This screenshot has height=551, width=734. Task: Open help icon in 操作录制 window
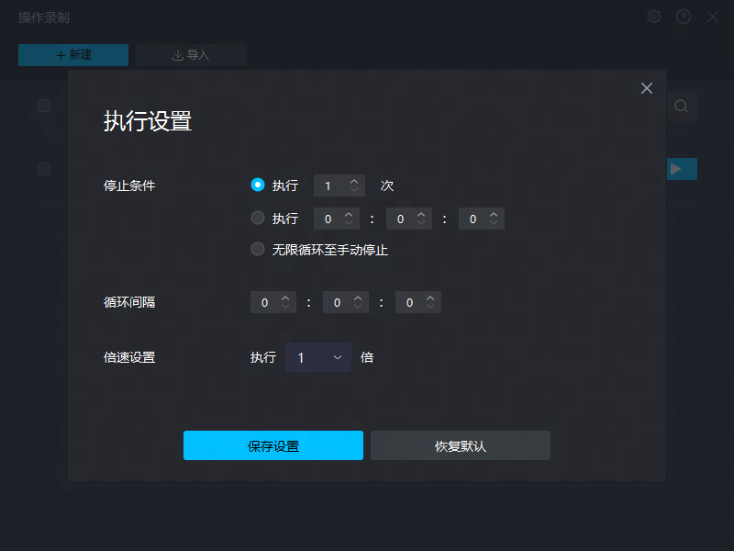(684, 17)
